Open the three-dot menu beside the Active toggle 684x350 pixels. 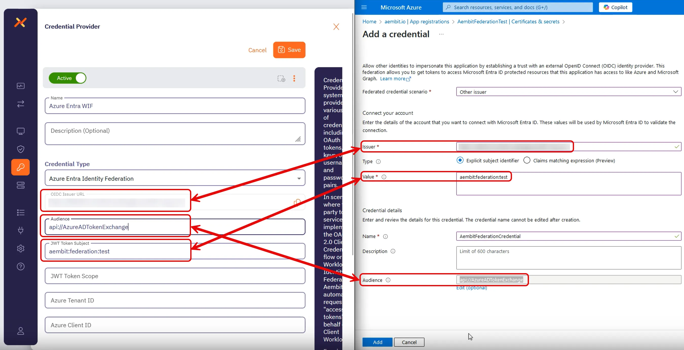tap(294, 78)
